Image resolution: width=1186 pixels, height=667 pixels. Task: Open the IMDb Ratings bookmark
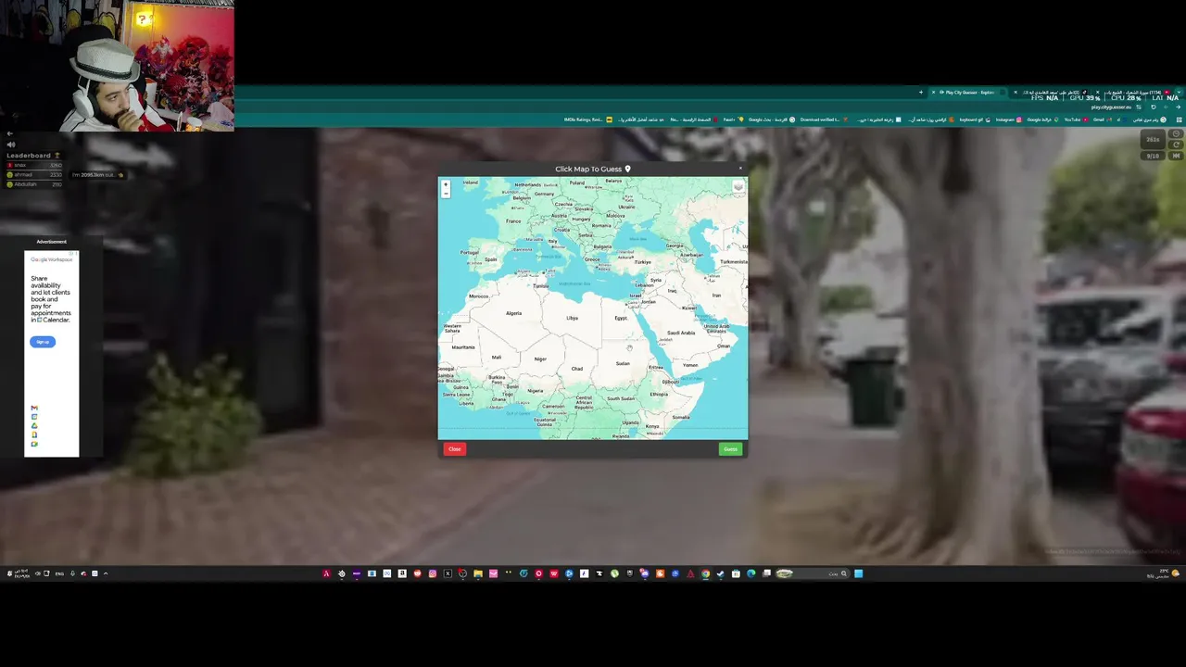[587, 120]
